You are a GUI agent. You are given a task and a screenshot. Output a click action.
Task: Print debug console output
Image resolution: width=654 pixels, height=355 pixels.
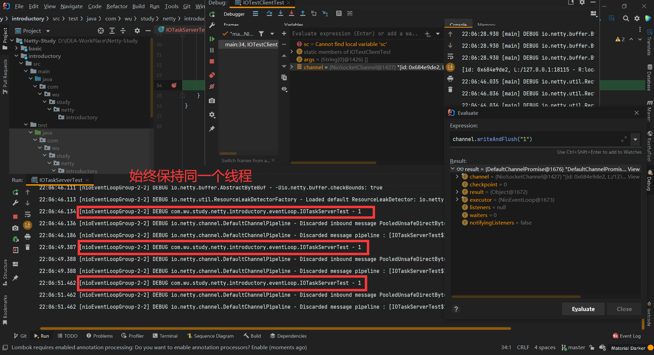coord(450,79)
